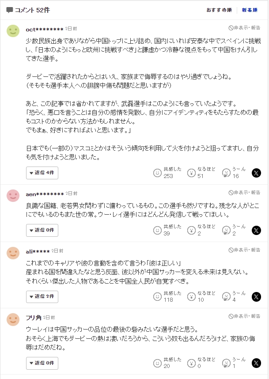The image size is (269, 379).
Task: Click the うーん icon on oct's comment
Action: pyautogui.click(x=226, y=173)
